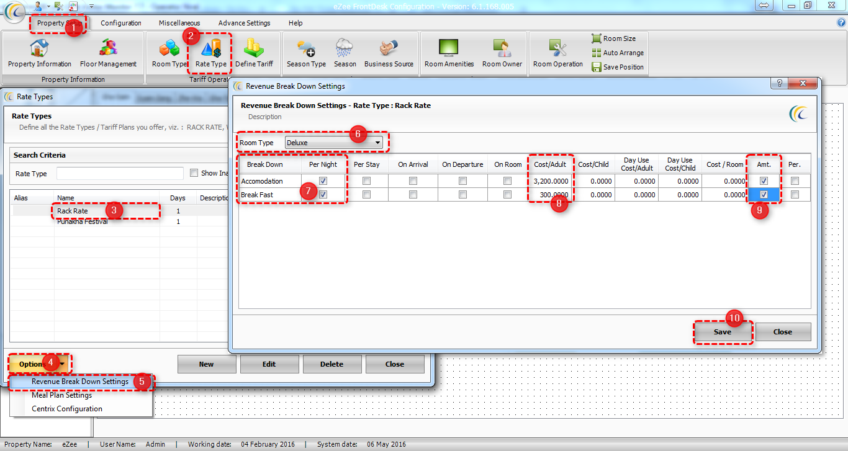Click the Cost / Room column header
This screenshot has width=848, height=451.
point(724,164)
